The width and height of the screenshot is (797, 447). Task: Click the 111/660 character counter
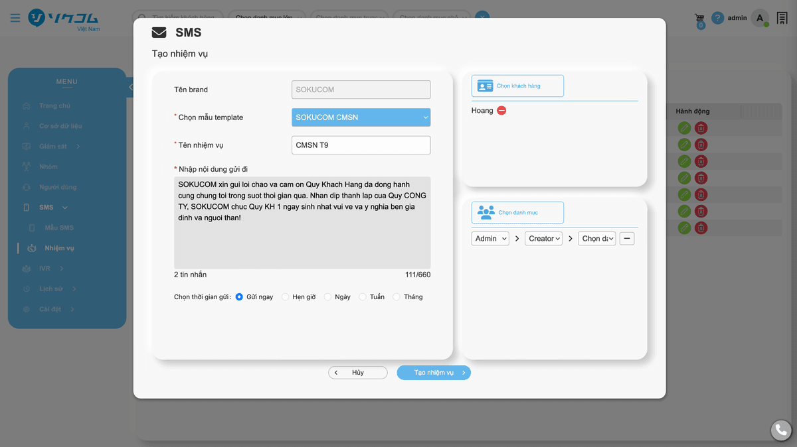pos(418,275)
